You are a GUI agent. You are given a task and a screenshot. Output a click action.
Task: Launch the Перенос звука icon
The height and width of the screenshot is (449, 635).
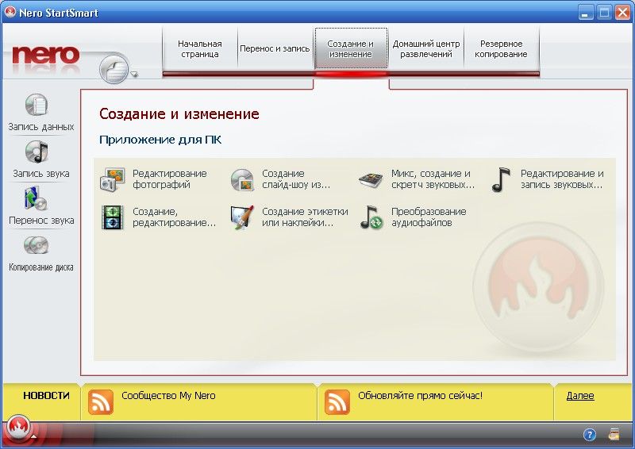36,198
